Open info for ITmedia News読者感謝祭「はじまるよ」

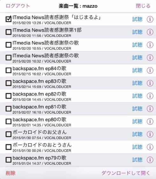(x=150, y=19)
